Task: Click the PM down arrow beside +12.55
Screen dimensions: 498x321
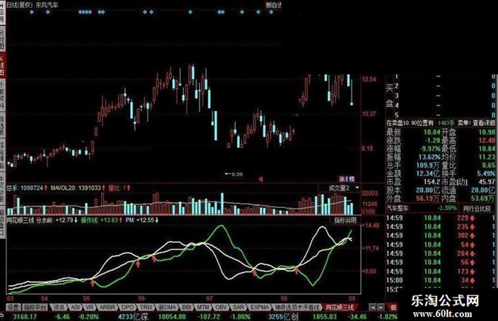Action: click(x=157, y=220)
